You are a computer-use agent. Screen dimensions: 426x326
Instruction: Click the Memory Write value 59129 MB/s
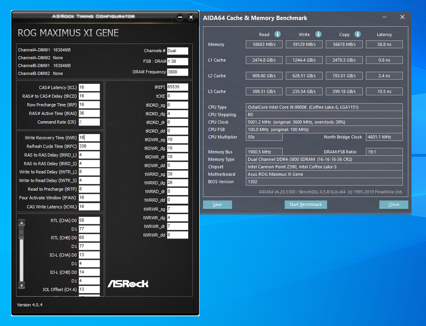coord(304,44)
